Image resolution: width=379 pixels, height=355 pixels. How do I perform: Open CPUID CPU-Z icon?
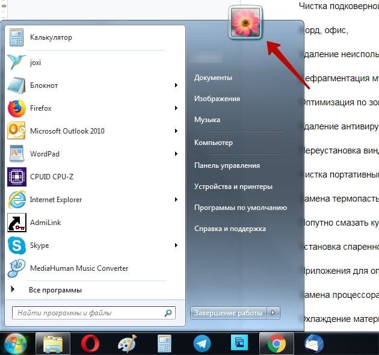coord(17,177)
